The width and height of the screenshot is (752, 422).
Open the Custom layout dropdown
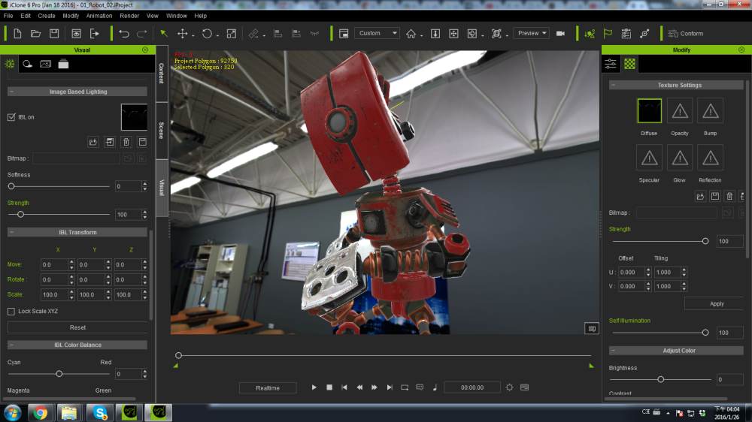click(378, 33)
